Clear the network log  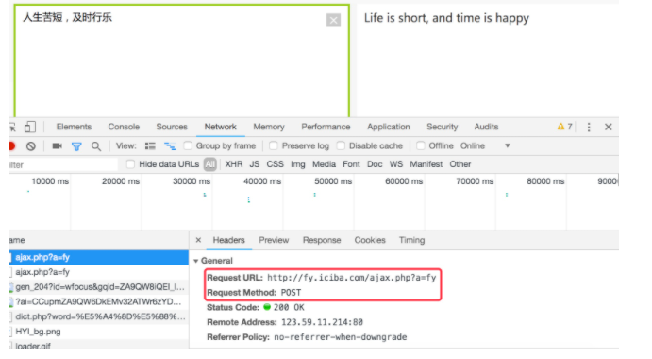pyautogui.click(x=31, y=146)
